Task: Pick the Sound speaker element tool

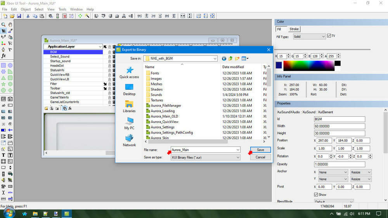Action: click(x=3, y=180)
